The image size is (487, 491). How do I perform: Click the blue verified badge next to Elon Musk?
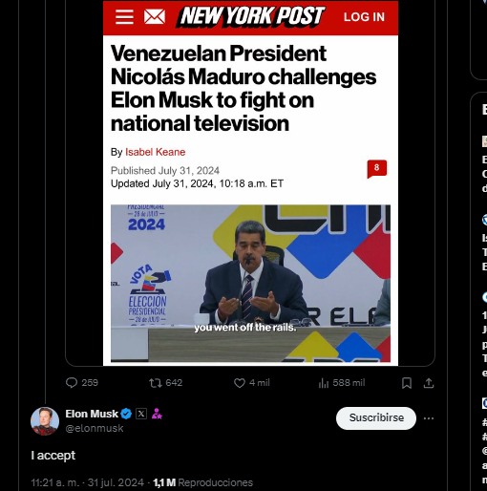pos(126,414)
